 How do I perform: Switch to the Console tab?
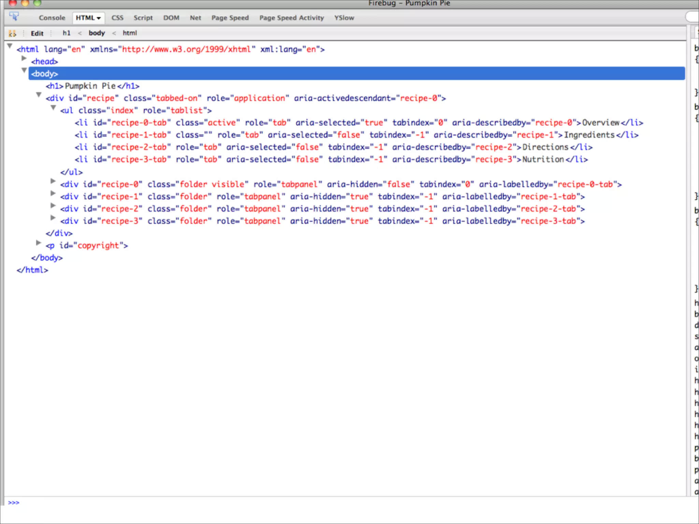[52, 18]
